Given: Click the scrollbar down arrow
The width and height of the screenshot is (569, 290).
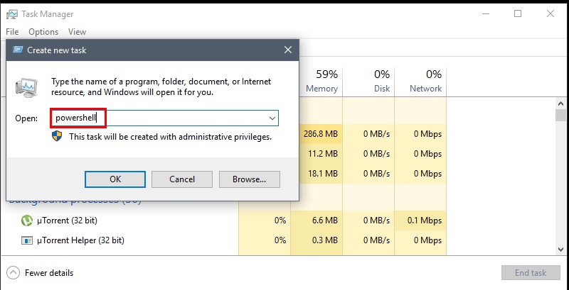Looking at the screenshot, I should pyautogui.click(x=560, y=249).
